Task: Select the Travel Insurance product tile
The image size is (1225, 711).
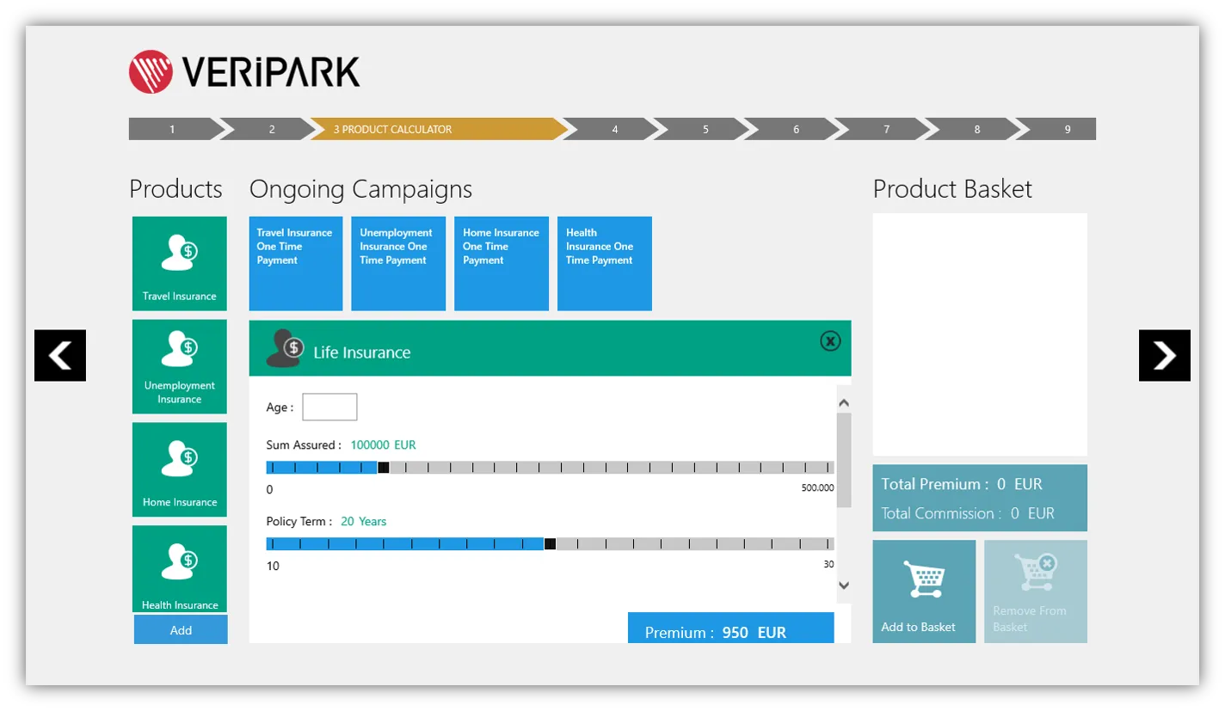Action: click(x=180, y=263)
